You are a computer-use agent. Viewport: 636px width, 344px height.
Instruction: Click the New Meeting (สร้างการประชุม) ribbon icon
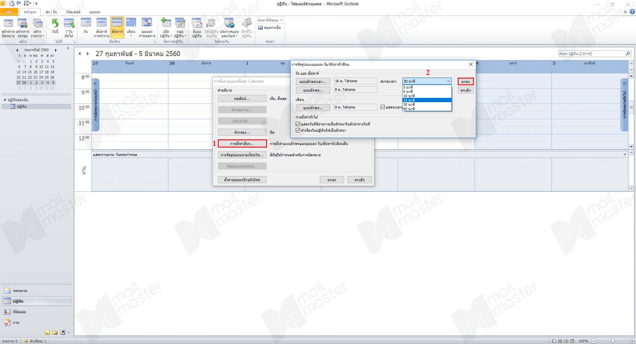(x=23, y=28)
